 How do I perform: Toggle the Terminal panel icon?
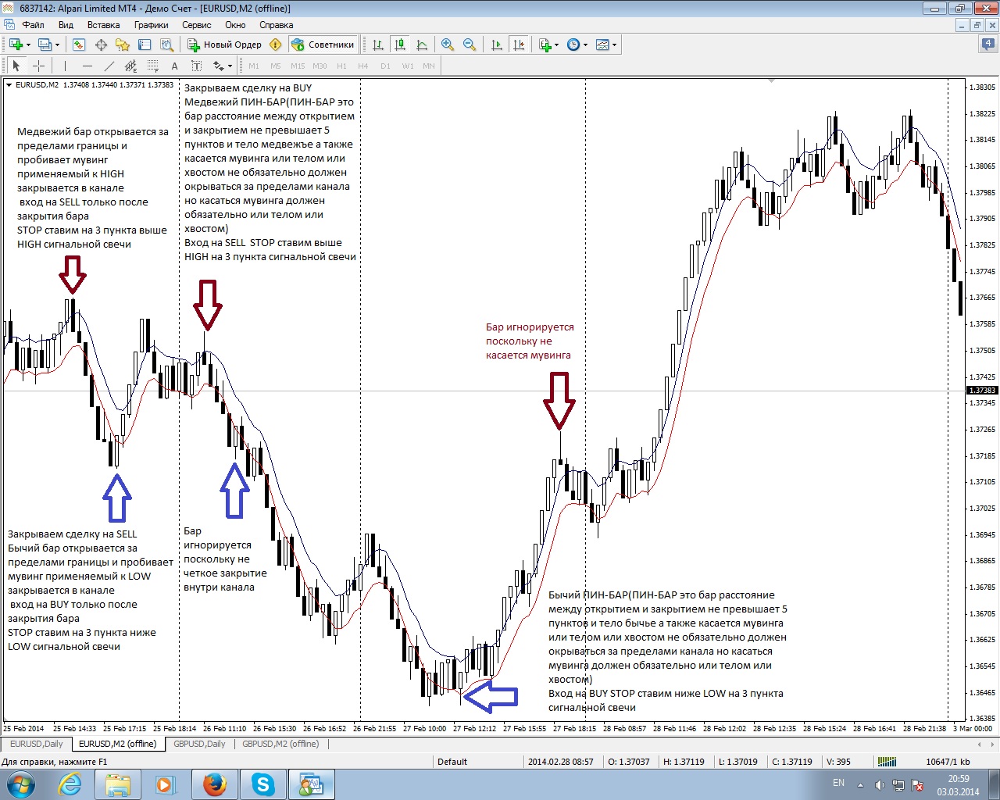(145, 45)
